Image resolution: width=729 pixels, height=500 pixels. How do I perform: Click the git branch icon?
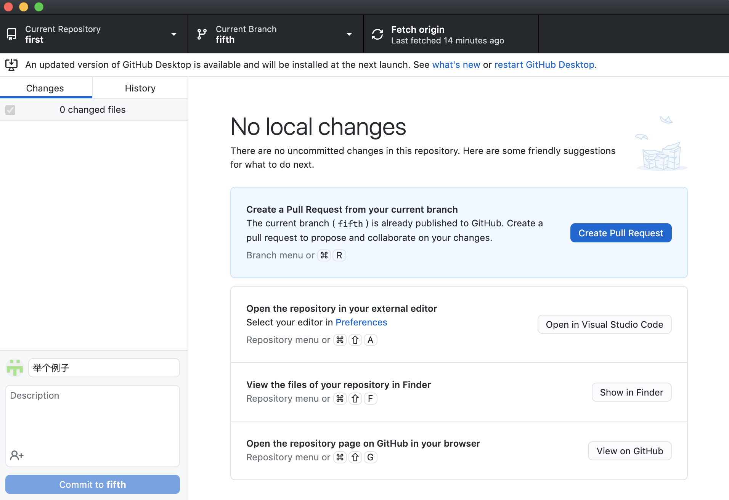point(202,34)
